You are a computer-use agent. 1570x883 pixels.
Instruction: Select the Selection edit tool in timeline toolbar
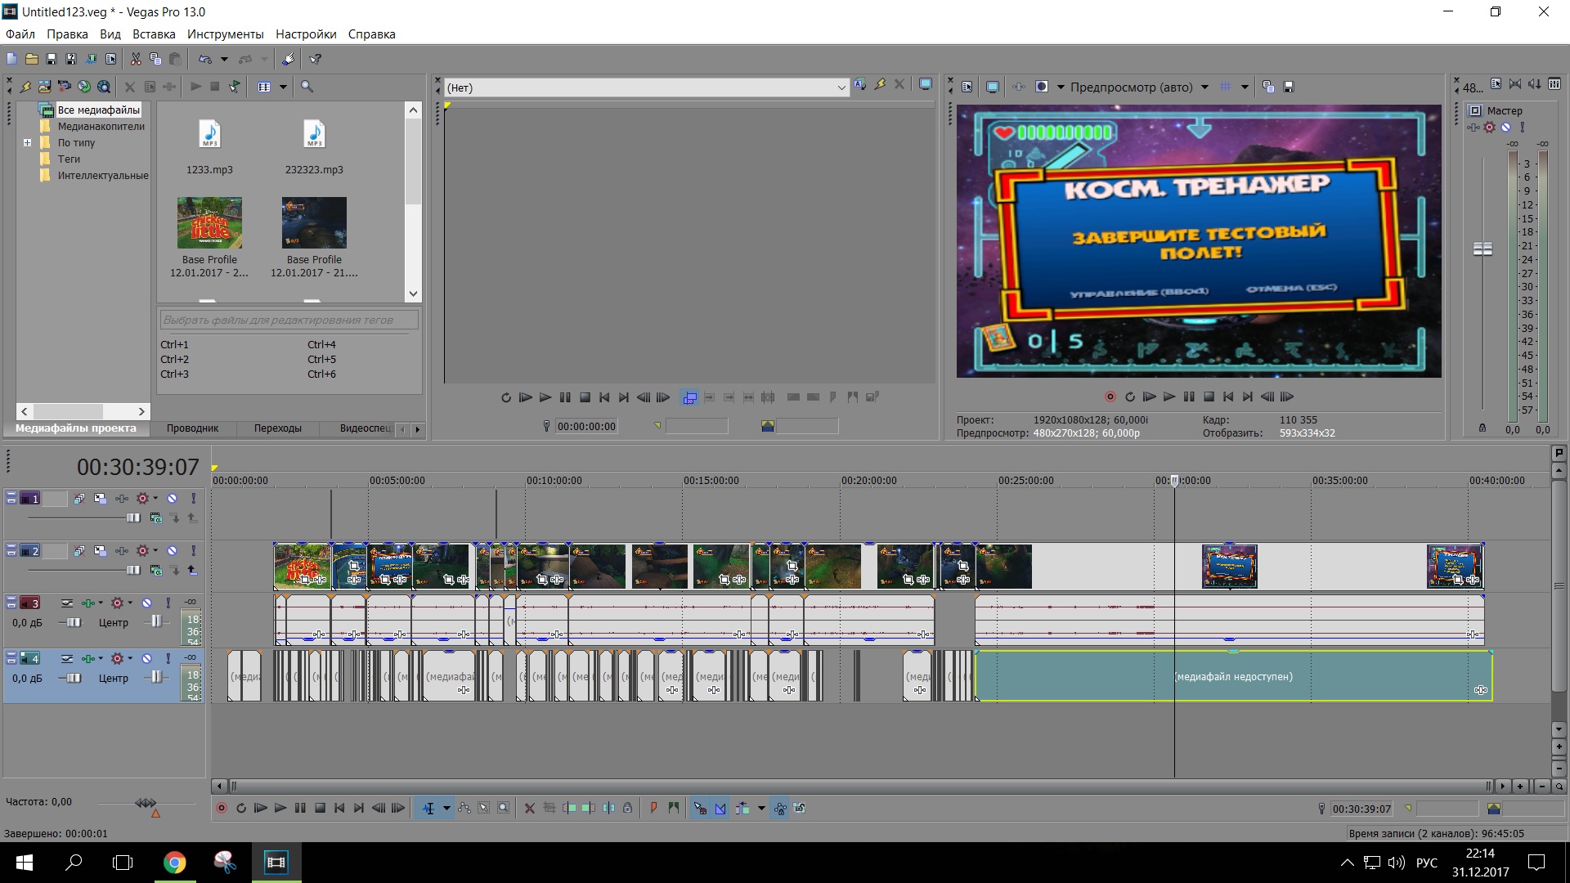coord(484,808)
